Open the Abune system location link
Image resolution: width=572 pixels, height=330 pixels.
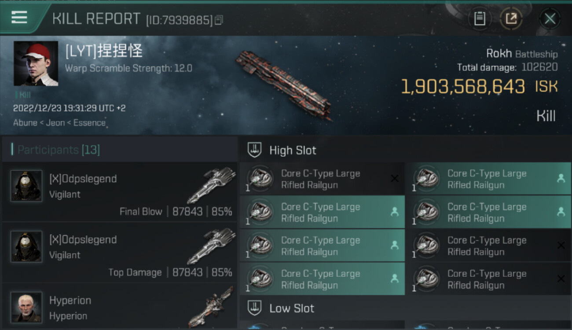(x=25, y=123)
